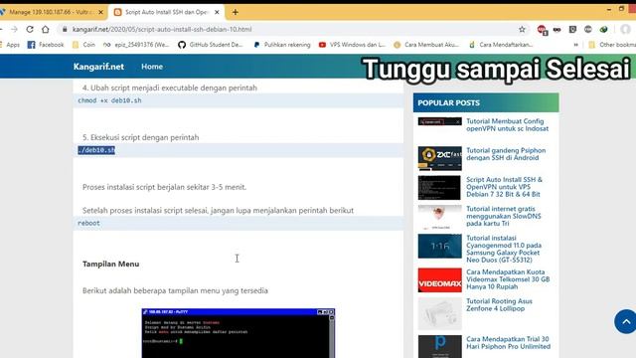Open Cara Mendapatkan Trial 30 Hari Psiphon Pro
The height and width of the screenshot is (358, 636).
tap(508, 342)
